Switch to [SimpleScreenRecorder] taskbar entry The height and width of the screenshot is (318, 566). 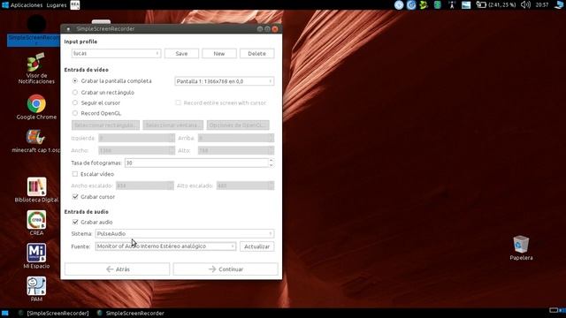tap(54, 313)
